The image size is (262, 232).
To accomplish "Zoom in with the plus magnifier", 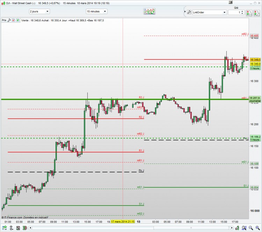I will [257, 228].
